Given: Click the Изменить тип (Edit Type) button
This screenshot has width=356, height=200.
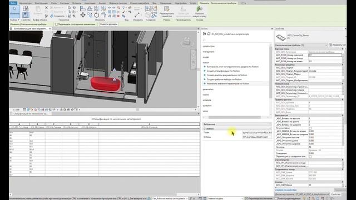Looking at the screenshot, I should 337,45.
